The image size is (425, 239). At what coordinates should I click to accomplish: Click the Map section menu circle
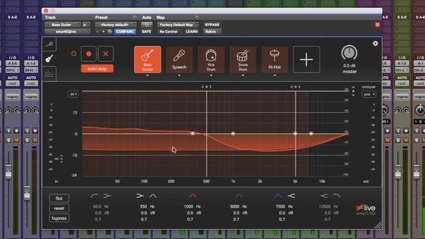pos(197,17)
